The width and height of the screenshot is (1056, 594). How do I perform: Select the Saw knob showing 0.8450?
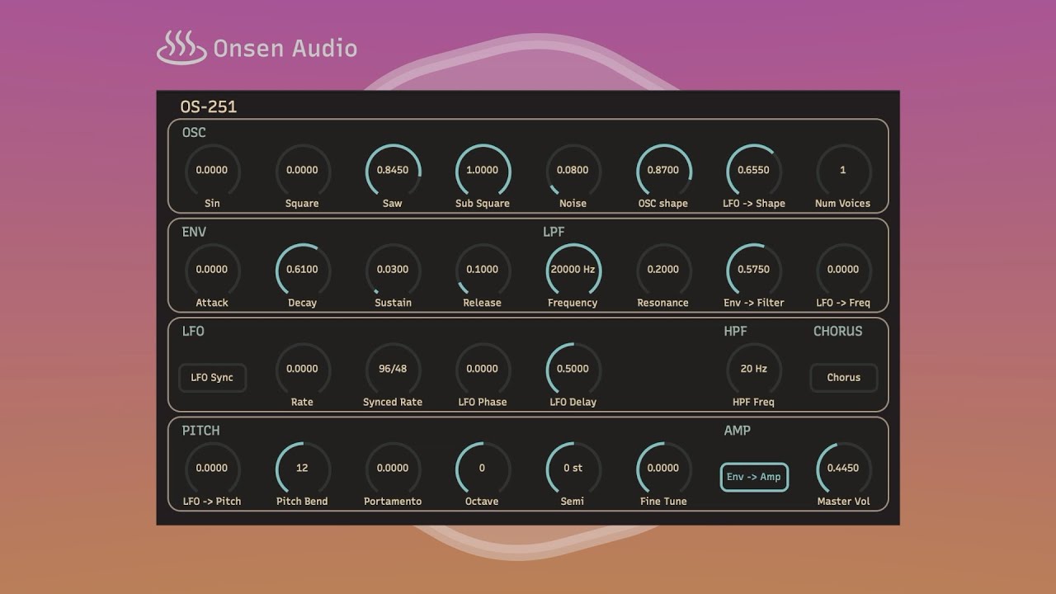393,171
